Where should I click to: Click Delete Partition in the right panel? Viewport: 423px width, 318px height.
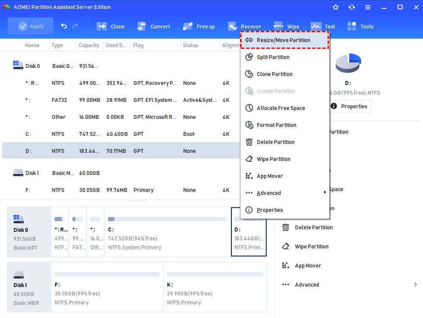click(314, 228)
